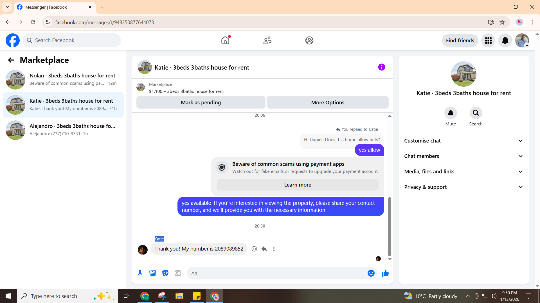Expand Media, files and links section
Image resolution: width=540 pixels, height=303 pixels.
(x=463, y=172)
